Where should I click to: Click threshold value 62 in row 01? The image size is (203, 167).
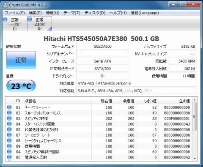(154, 107)
